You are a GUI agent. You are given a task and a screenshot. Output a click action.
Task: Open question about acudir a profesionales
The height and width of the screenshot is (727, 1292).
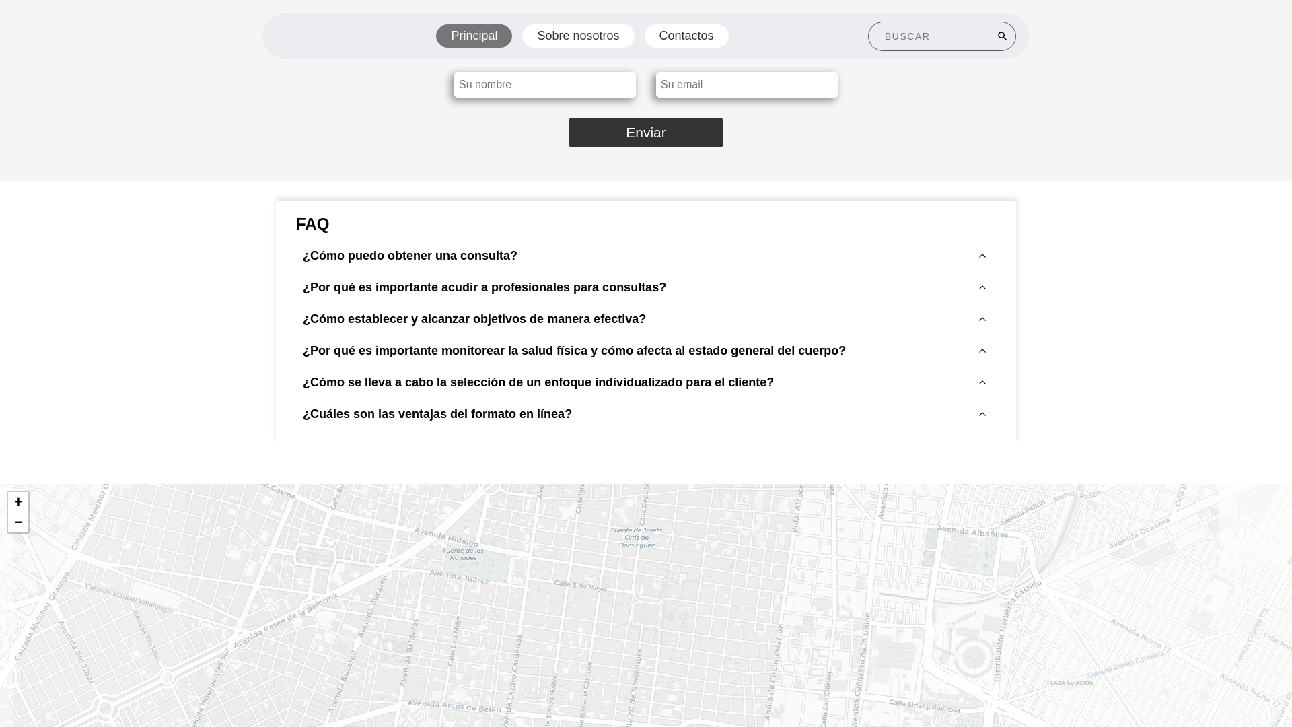(x=485, y=287)
